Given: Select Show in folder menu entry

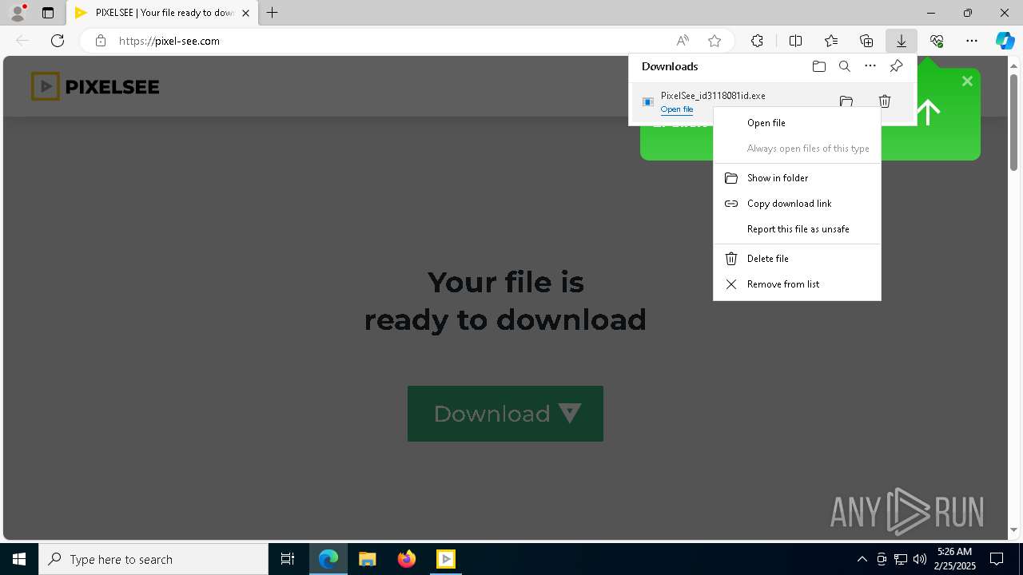Looking at the screenshot, I should 797,178.
